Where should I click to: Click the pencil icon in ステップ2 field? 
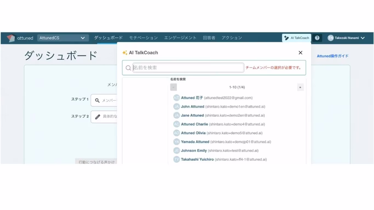(97, 116)
